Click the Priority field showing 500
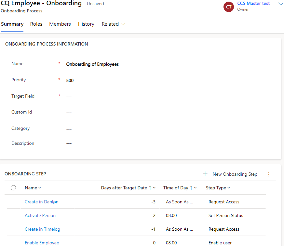 pyautogui.click(x=70, y=80)
